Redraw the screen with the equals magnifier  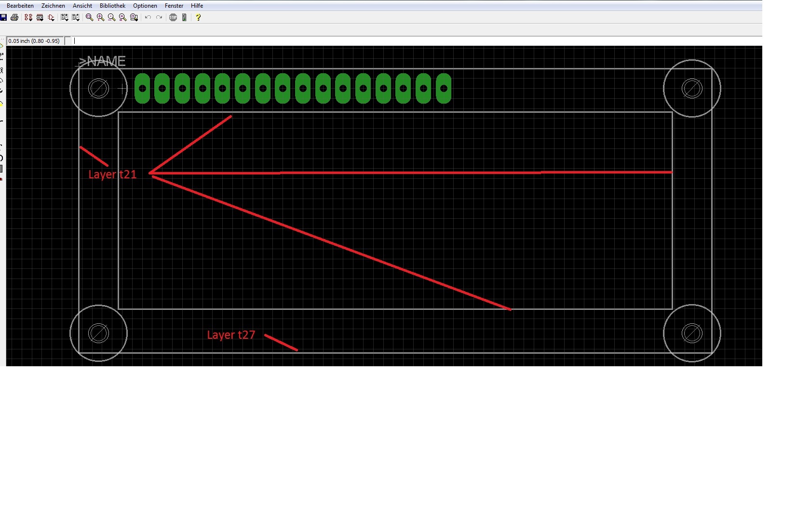pos(122,17)
